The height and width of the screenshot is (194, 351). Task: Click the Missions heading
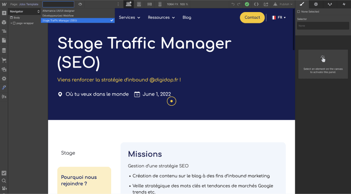click(145, 154)
